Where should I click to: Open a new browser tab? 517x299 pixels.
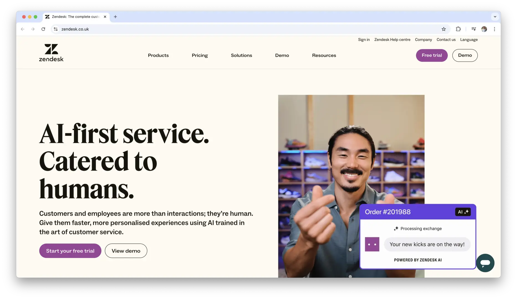point(115,17)
